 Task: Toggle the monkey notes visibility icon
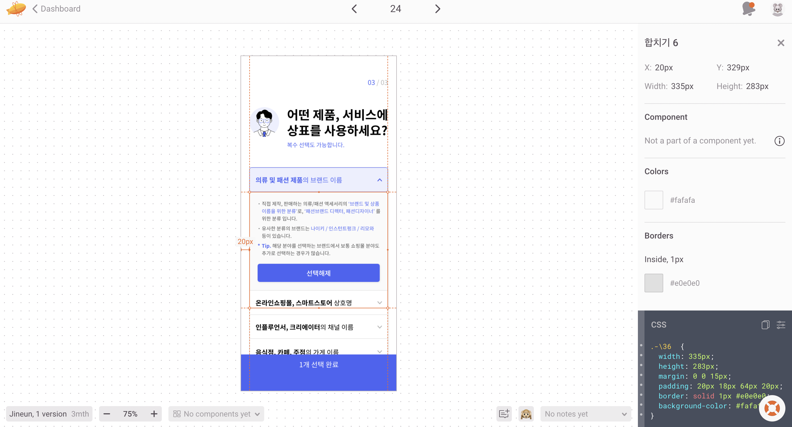(526, 414)
